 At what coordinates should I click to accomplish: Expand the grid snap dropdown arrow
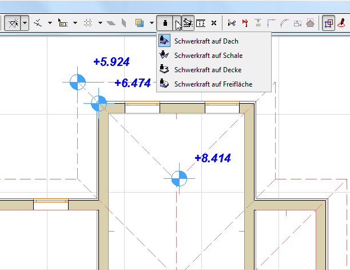[100, 23]
